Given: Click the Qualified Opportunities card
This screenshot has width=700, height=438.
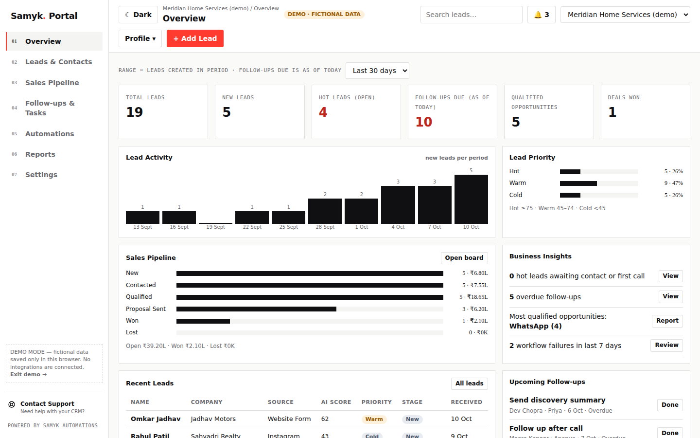Looking at the screenshot, I should pos(549,112).
